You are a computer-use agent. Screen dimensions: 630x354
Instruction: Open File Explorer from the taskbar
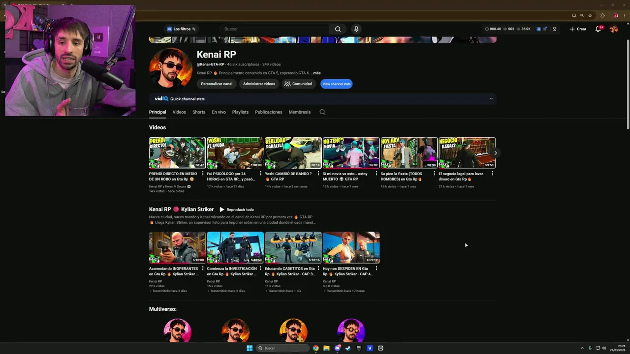point(326,348)
